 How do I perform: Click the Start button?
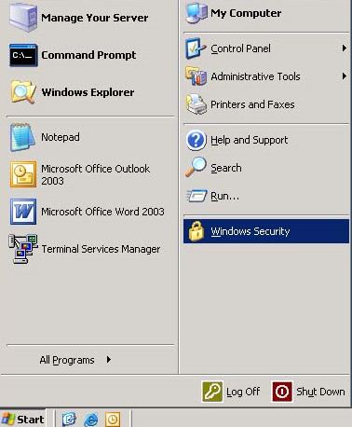(22, 420)
